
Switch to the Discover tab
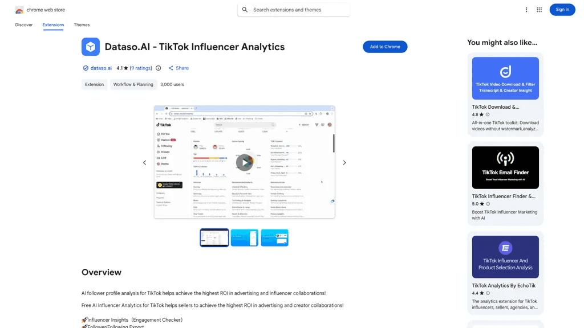tap(24, 25)
